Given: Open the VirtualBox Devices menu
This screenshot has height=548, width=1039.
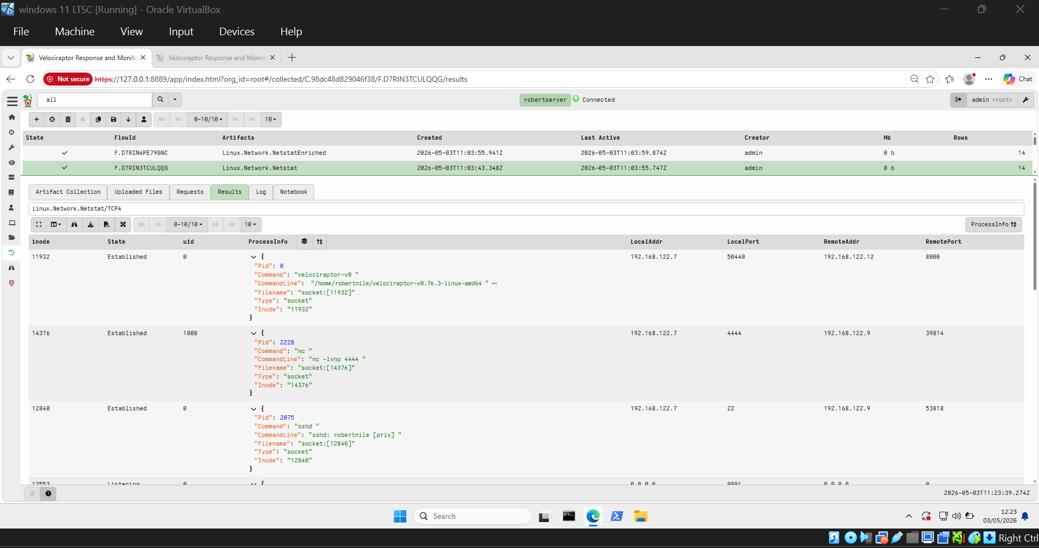Looking at the screenshot, I should click(237, 31).
